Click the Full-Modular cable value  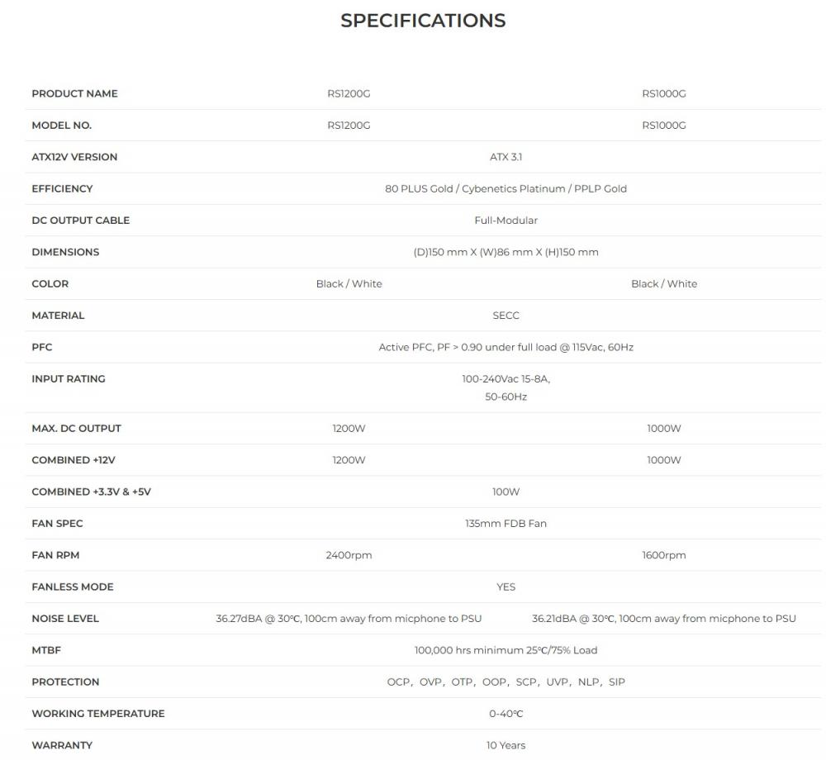(x=506, y=221)
